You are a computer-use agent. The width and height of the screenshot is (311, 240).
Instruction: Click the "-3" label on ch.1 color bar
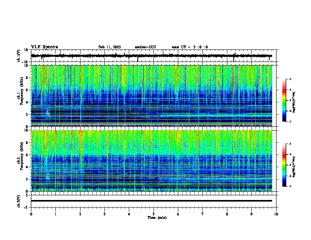(x=289, y=79)
